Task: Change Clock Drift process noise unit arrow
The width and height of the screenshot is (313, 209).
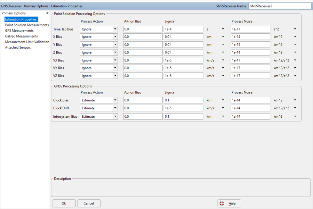Action: (295, 108)
